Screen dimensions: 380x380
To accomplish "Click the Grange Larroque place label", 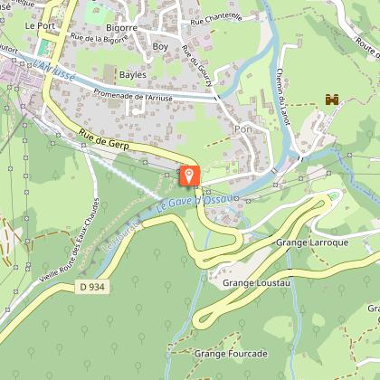I will 312,242.
